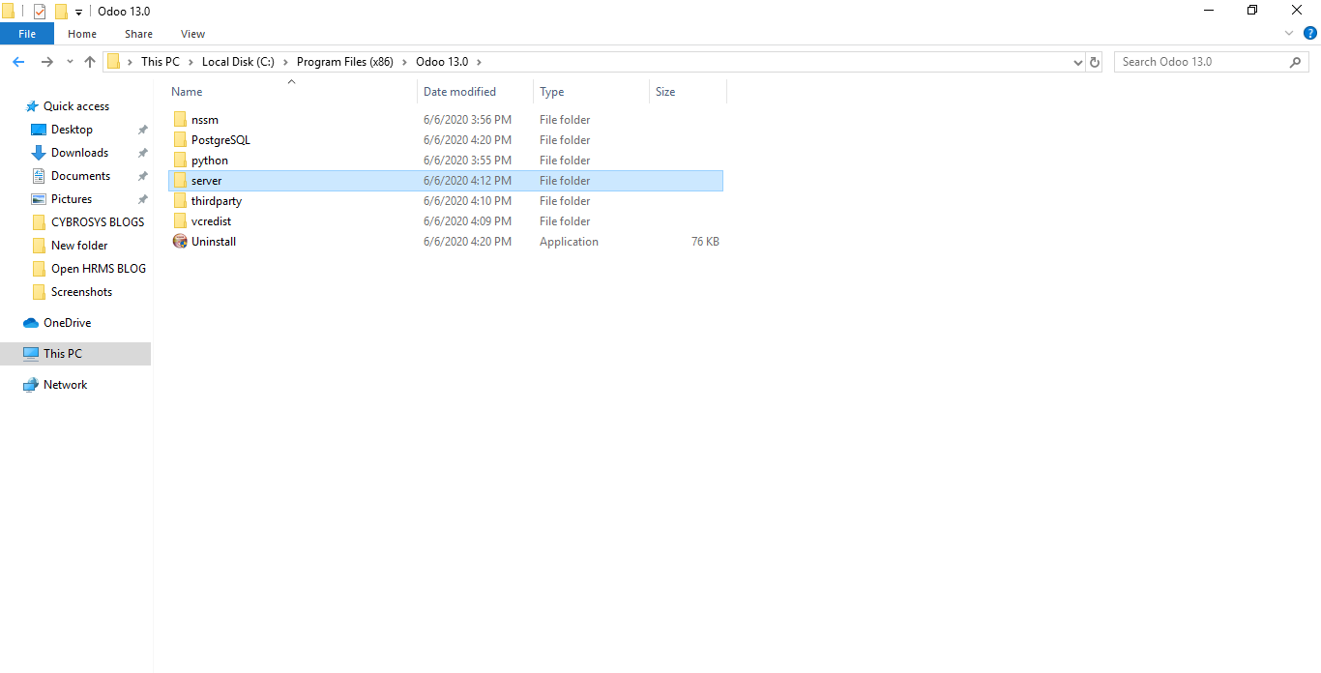Refresh the current folder view
The width and height of the screenshot is (1321, 673).
(x=1095, y=62)
